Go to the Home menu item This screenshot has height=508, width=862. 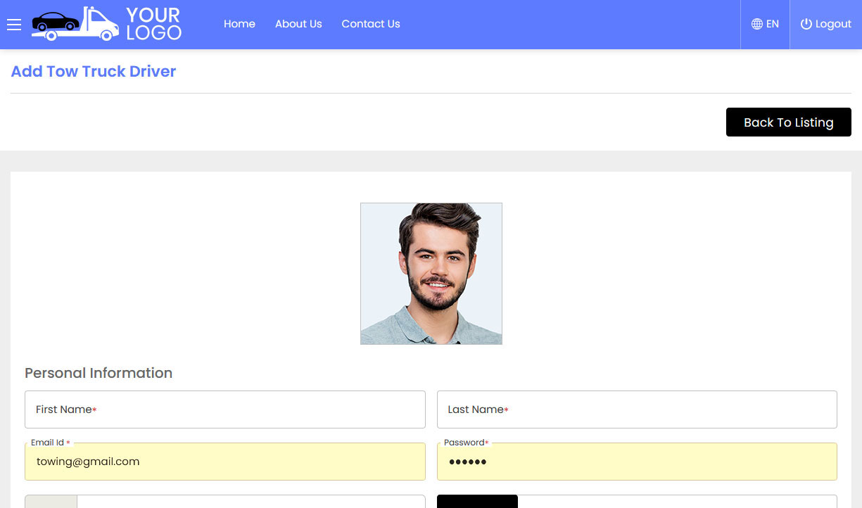(x=239, y=24)
